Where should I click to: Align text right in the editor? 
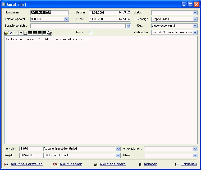pos(40,33)
